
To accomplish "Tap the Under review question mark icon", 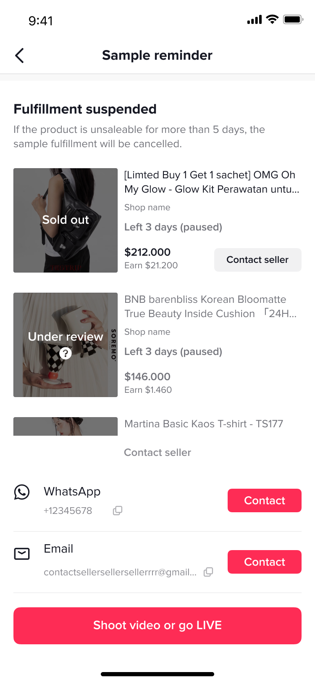I will click(x=66, y=353).
